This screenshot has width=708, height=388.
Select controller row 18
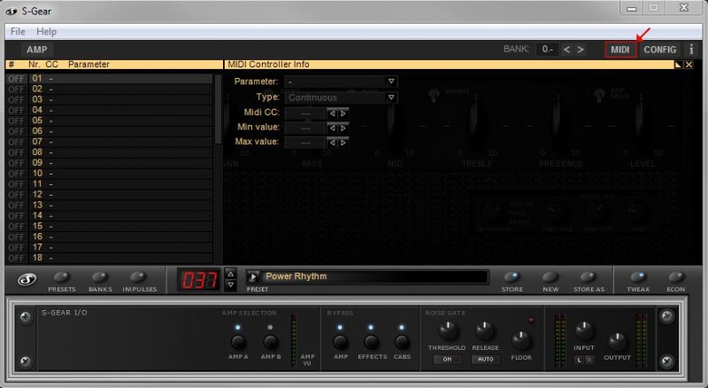(x=120, y=258)
